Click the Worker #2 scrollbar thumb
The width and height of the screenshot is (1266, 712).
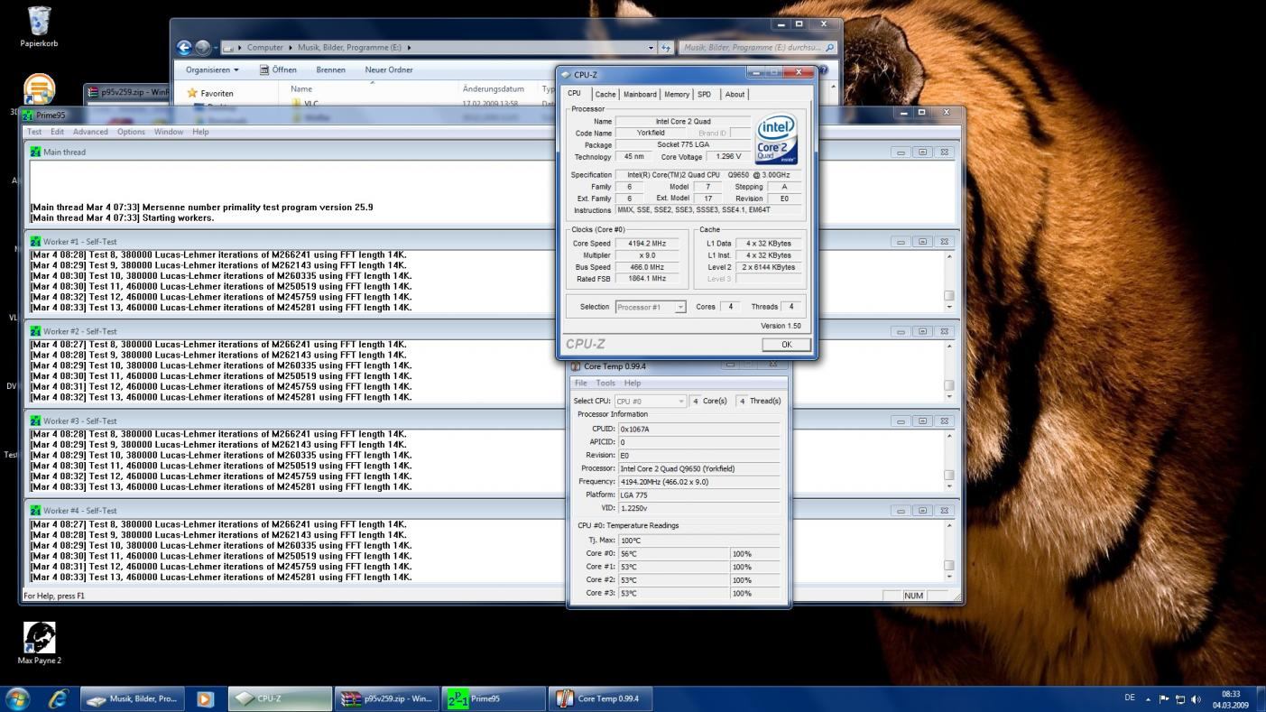click(948, 385)
